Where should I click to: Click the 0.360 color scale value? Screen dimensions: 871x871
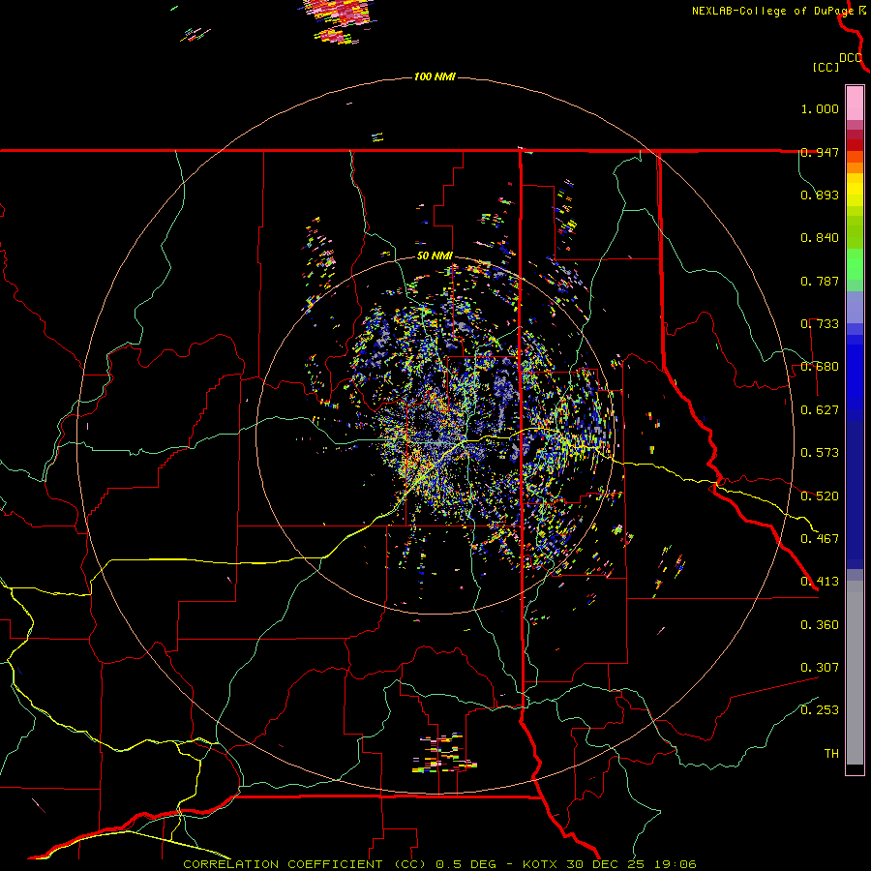click(820, 625)
